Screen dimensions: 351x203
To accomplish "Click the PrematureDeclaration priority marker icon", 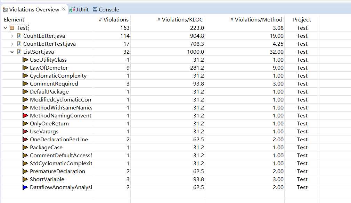I will [25, 171].
